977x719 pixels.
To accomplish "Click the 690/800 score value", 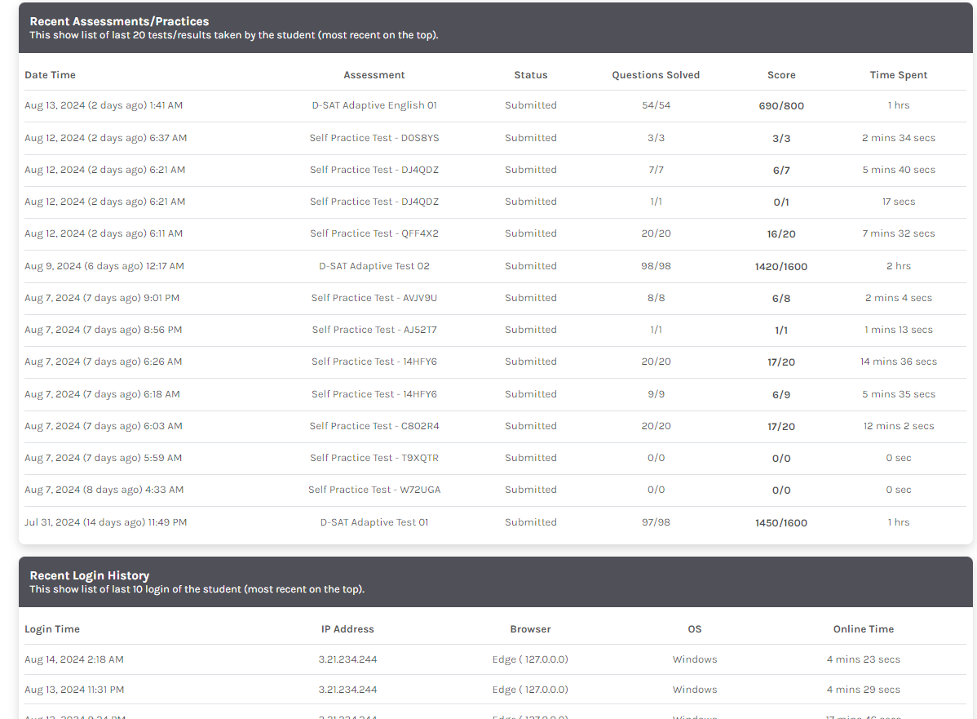I will tap(781, 106).
